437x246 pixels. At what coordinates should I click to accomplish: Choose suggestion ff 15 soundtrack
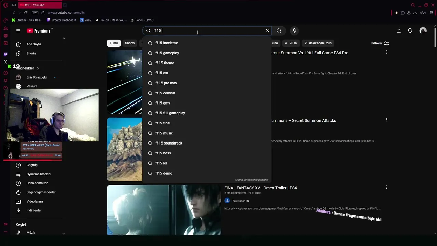[207, 143]
